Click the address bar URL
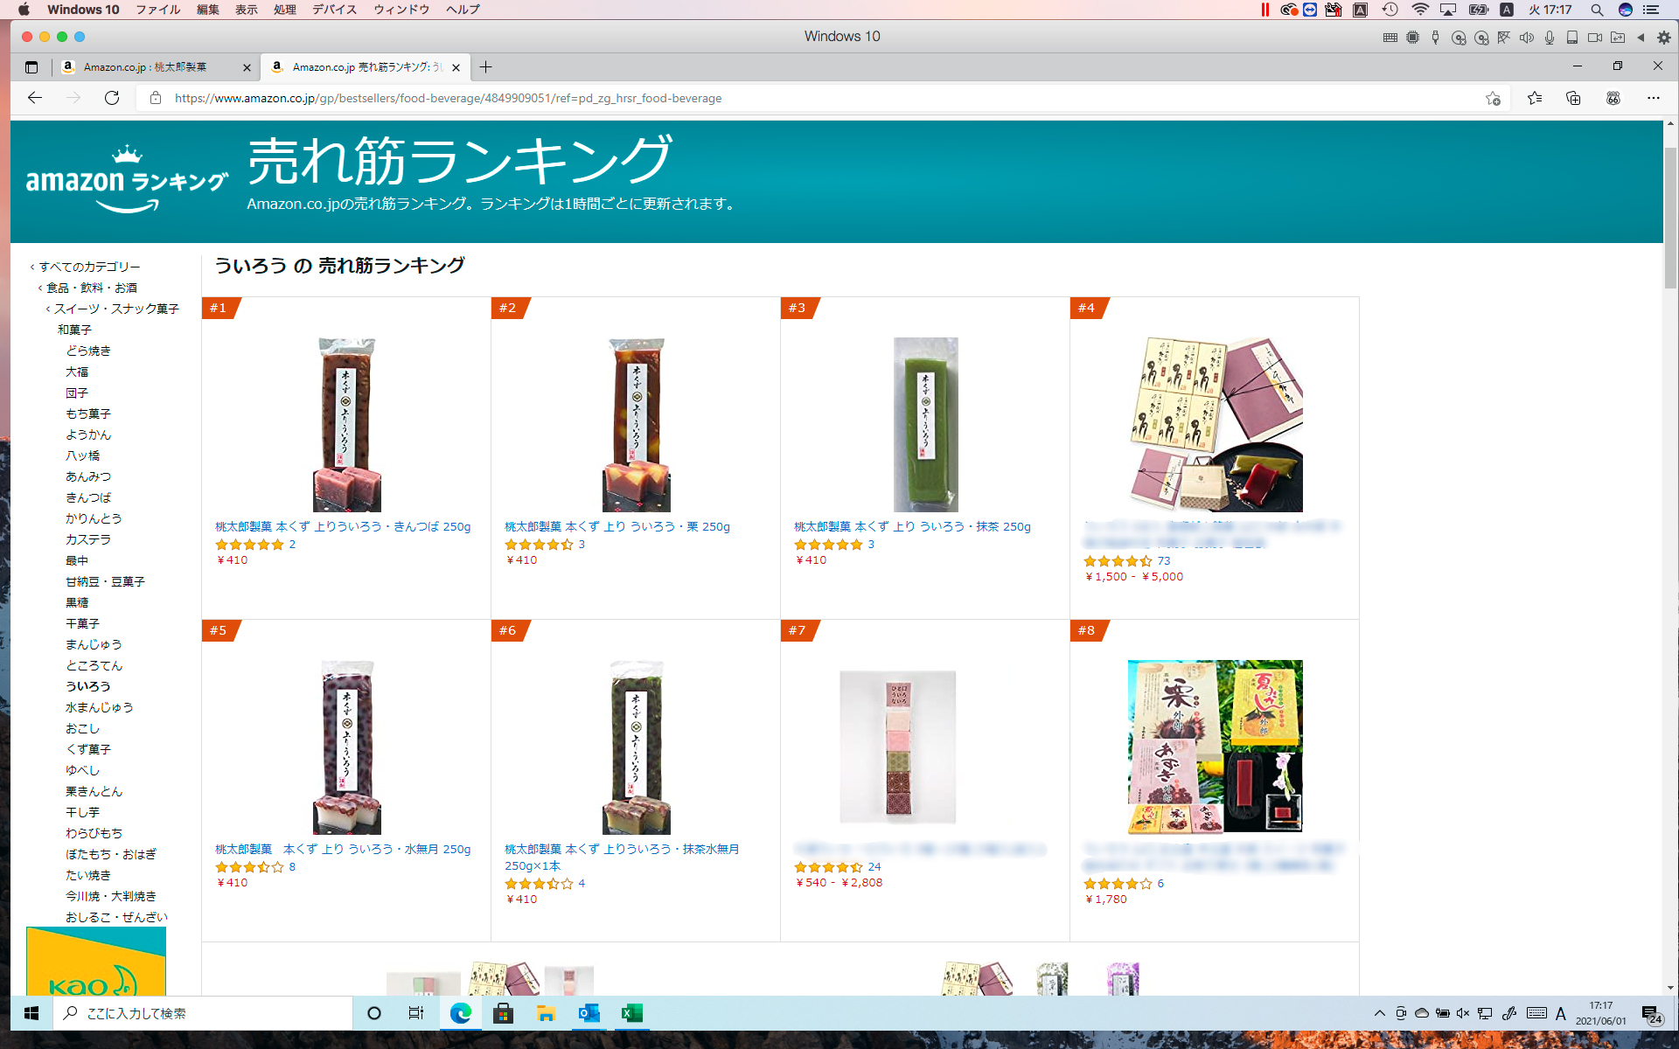The height and width of the screenshot is (1049, 1679). point(448,98)
